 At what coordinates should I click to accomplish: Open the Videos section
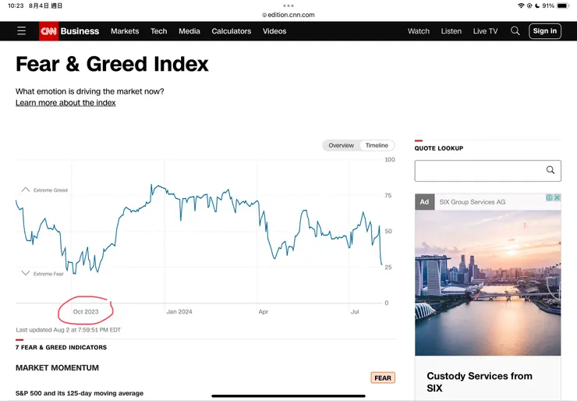274,31
